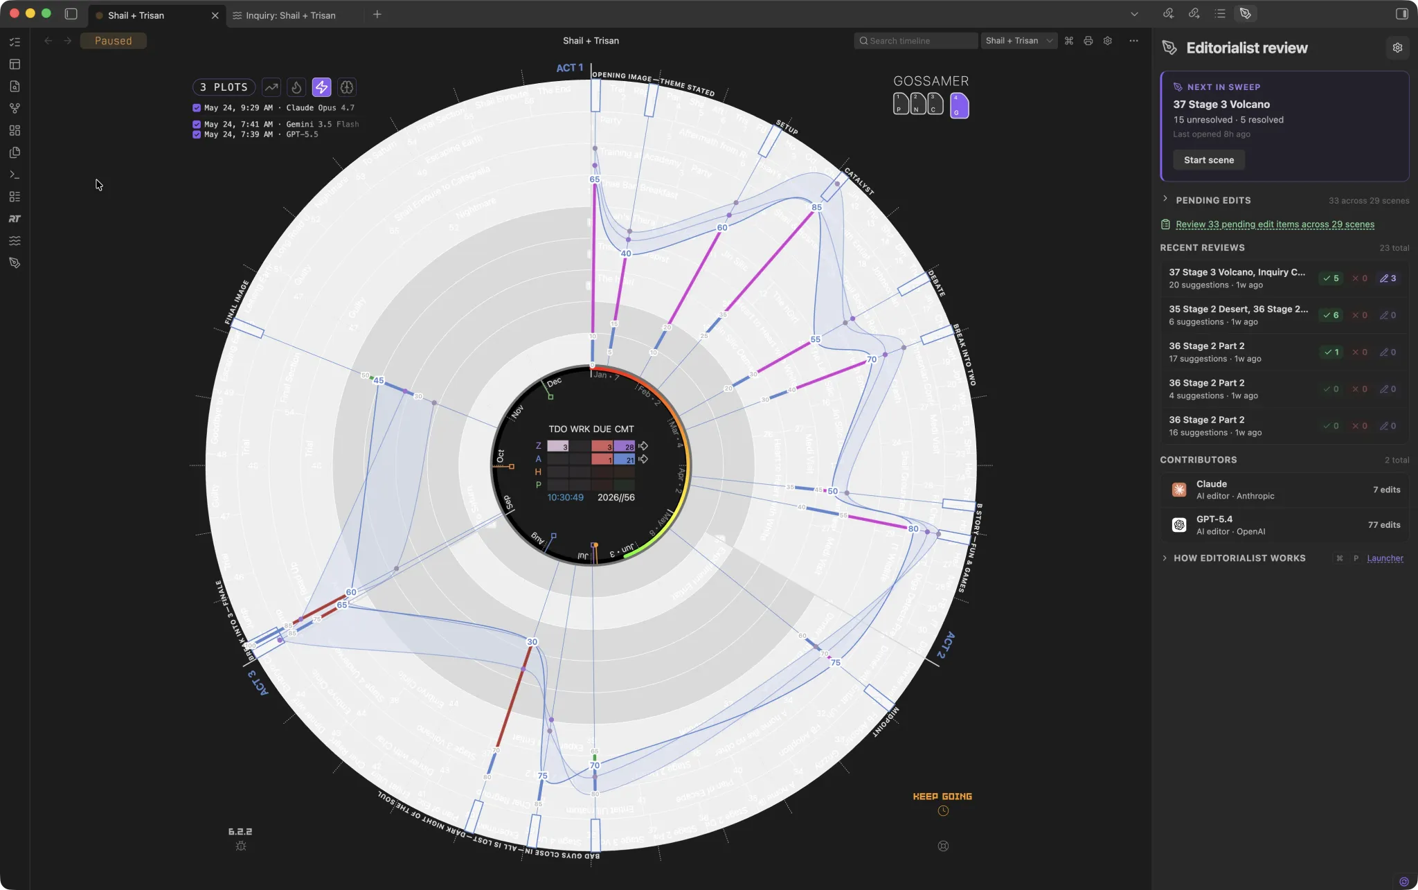Open the copy documents sidebar icon
The width and height of the screenshot is (1418, 890).
tap(15, 152)
